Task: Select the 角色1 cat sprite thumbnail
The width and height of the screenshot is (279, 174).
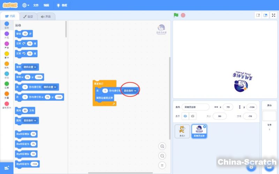Action: 182,131
